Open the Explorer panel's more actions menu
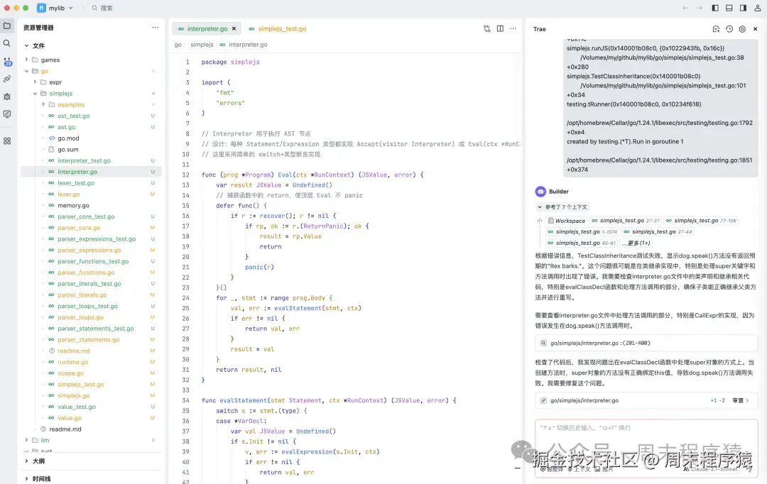This screenshot has height=484, width=767. [155, 28]
